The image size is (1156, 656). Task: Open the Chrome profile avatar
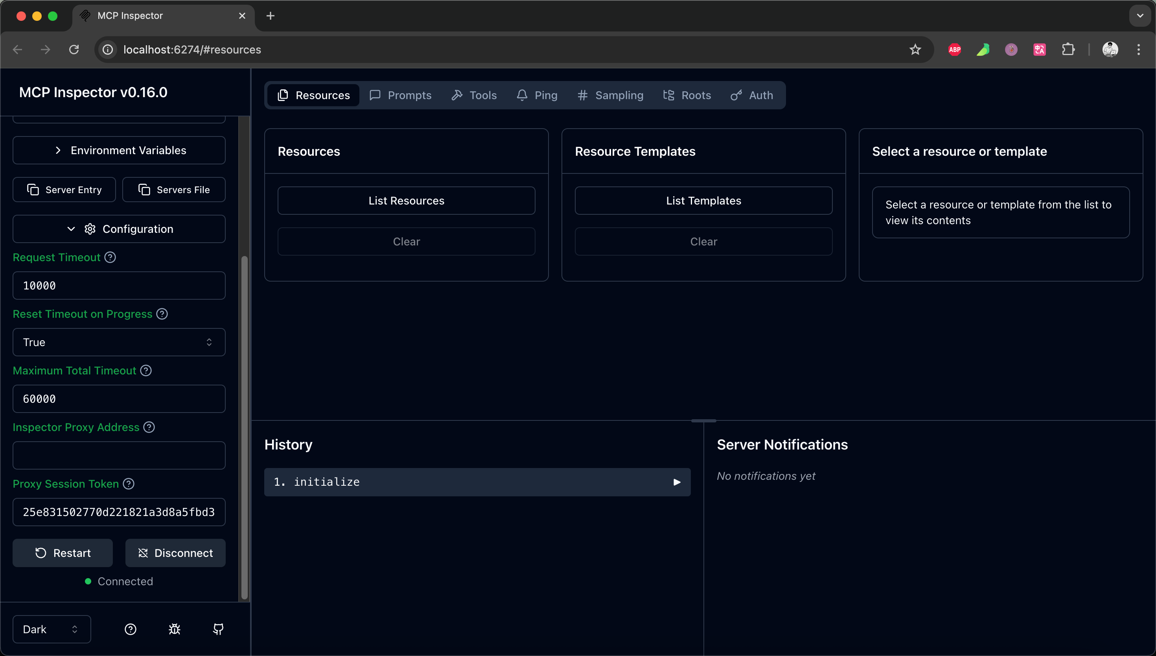click(1110, 50)
